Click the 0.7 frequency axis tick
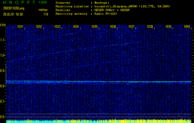This screenshot has width=194, height=123. coord(3,101)
